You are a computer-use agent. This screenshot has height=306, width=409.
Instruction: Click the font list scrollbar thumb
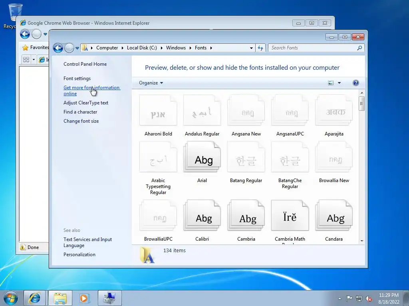pyautogui.click(x=361, y=104)
